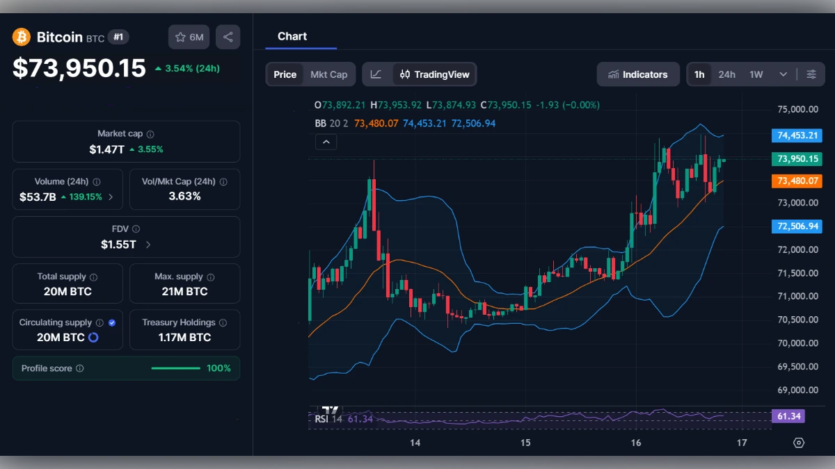This screenshot has width=835, height=469.
Task: Click the 6M watchlist button
Action: (189, 37)
